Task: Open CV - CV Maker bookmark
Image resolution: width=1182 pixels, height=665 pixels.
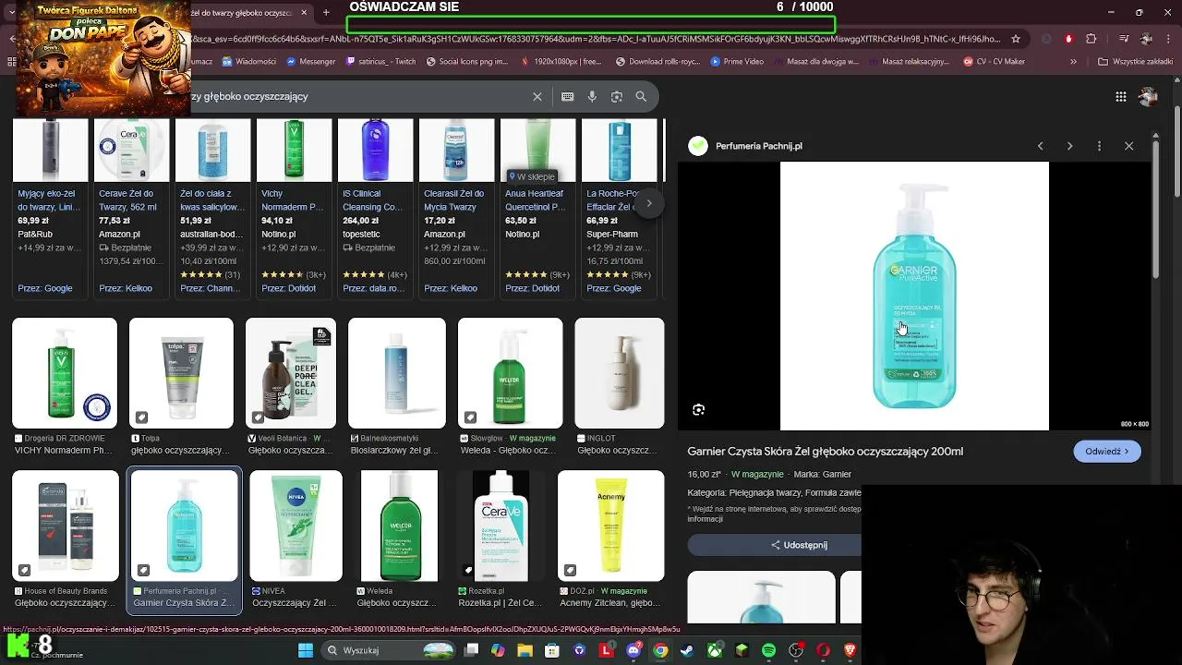Action: click(x=995, y=62)
